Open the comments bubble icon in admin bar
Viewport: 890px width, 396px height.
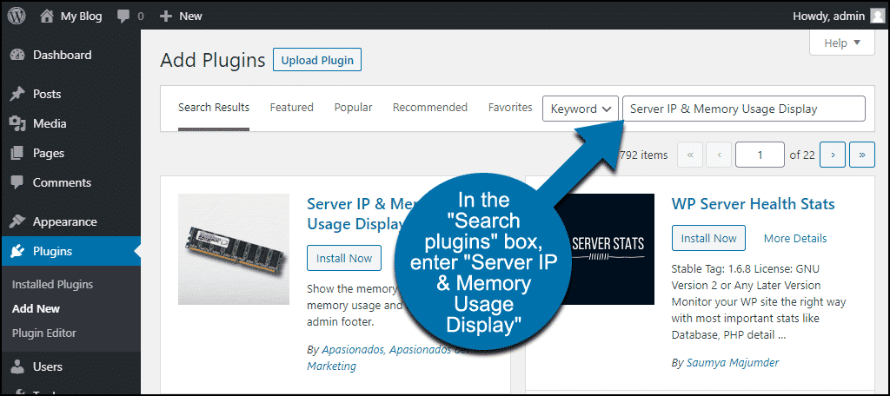pyautogui.click(x=123, y=16)
